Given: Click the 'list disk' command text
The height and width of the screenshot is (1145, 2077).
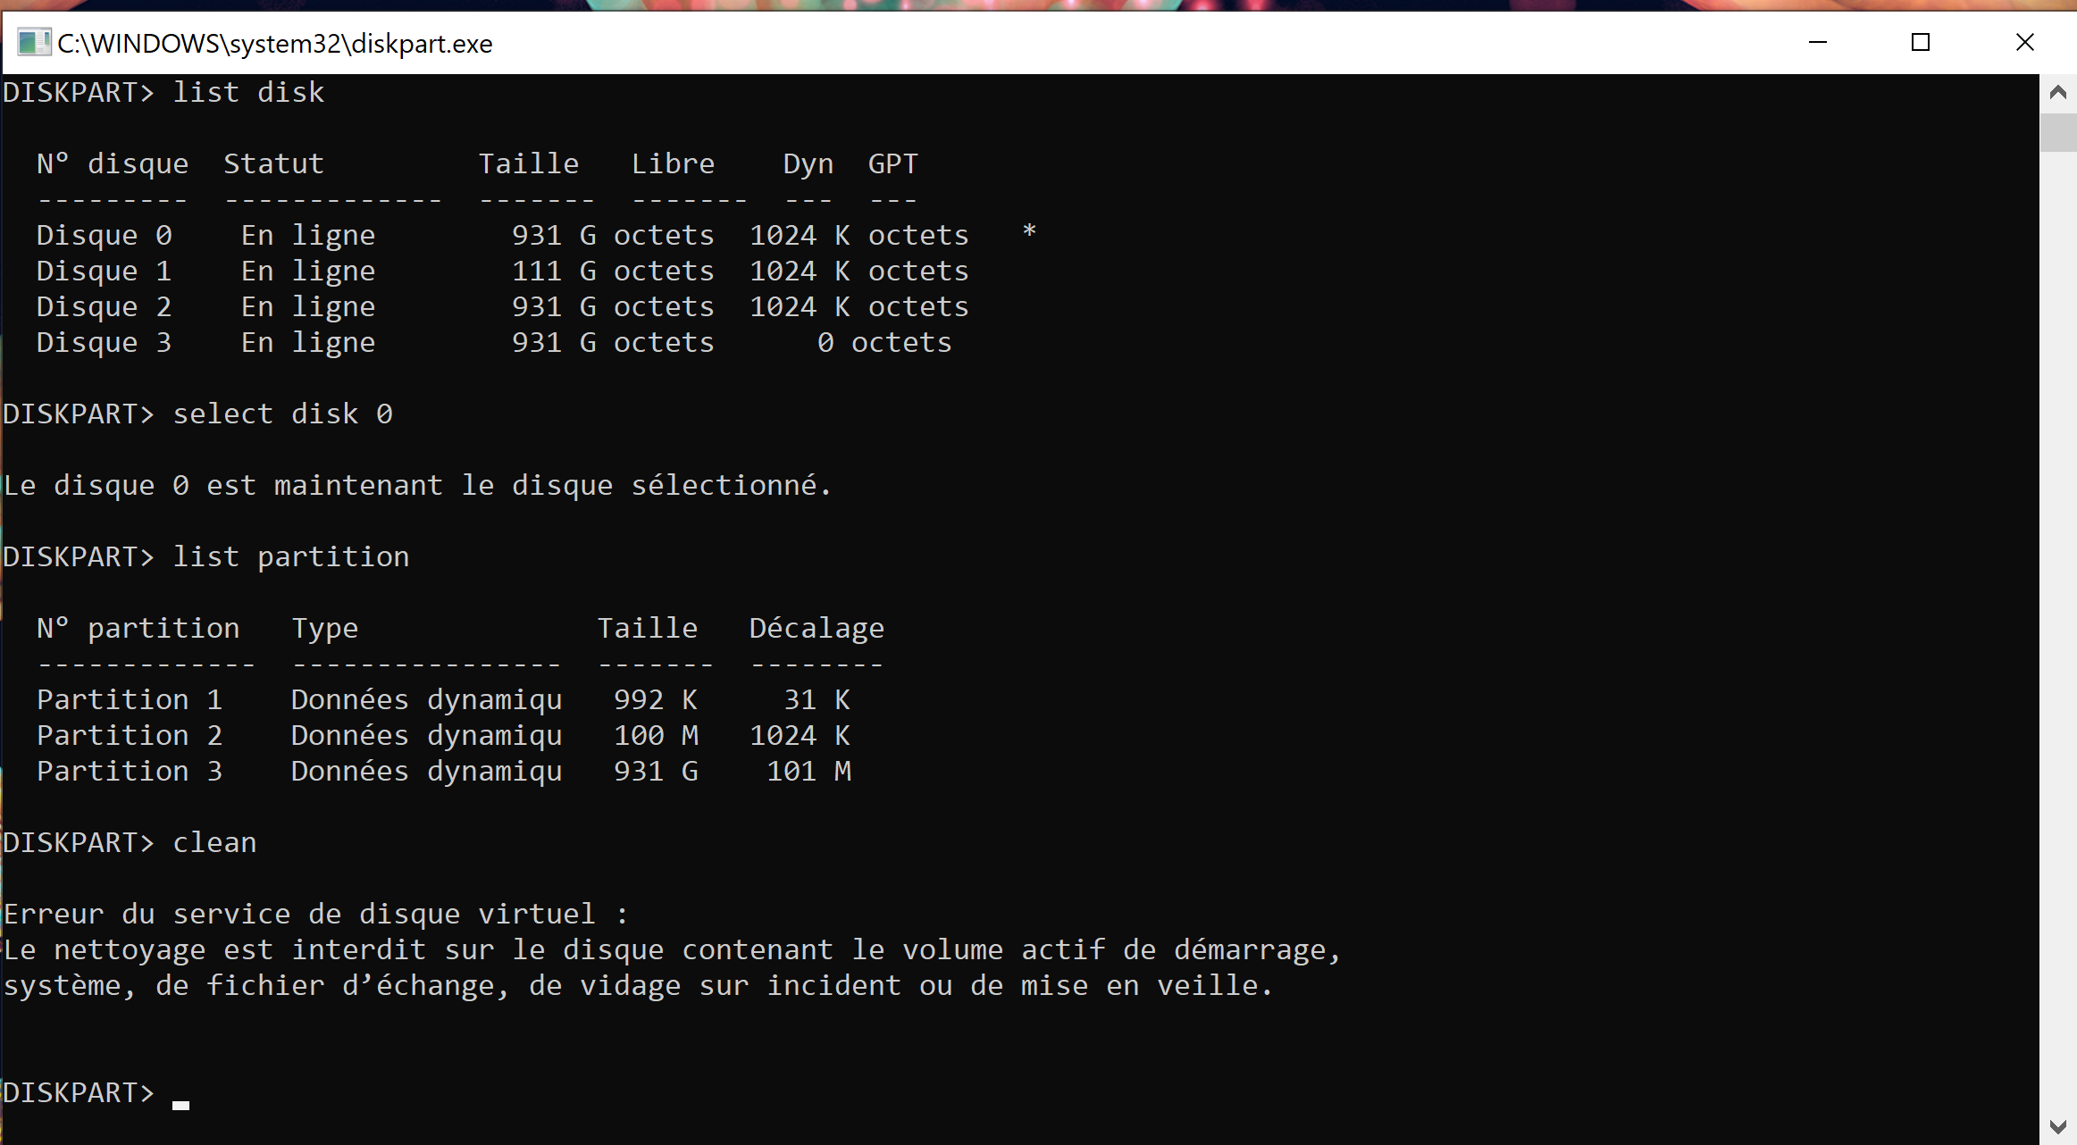Looking at the screenshot, I should 248,93.
